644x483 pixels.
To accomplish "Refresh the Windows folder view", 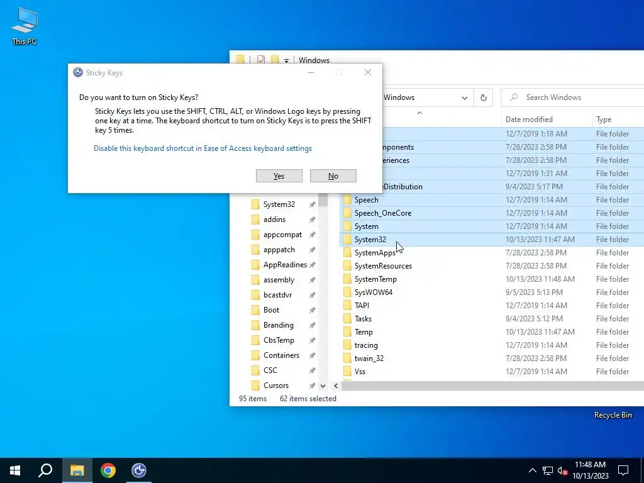I will click(484, 97).
